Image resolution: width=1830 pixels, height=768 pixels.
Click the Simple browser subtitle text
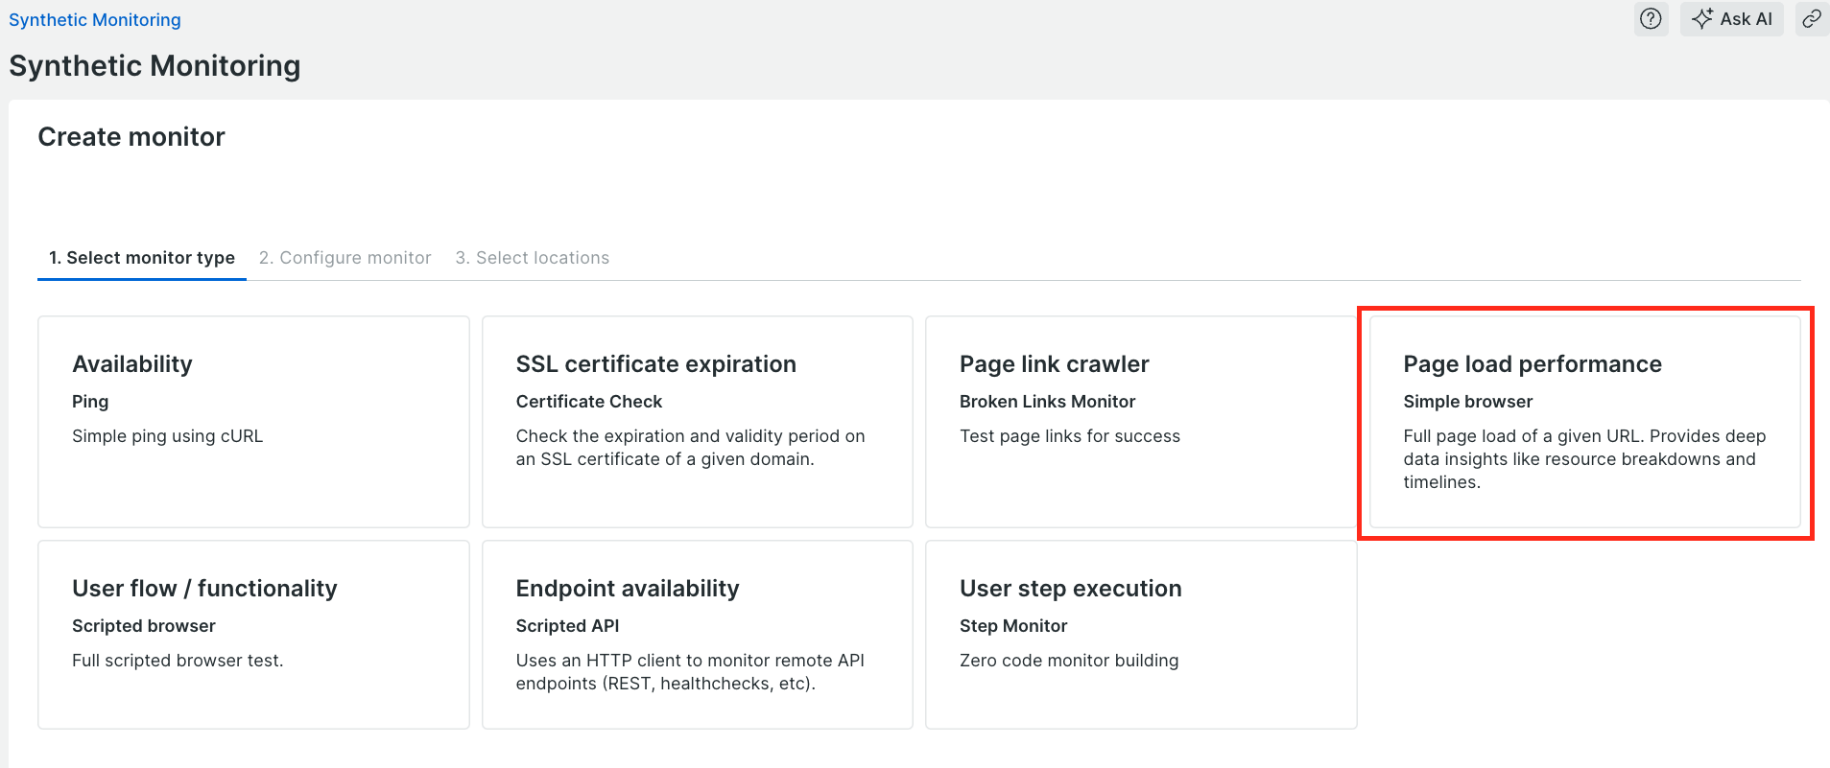pos(1467,402)
